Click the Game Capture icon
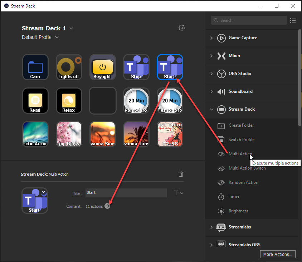 tap(221, 38)
